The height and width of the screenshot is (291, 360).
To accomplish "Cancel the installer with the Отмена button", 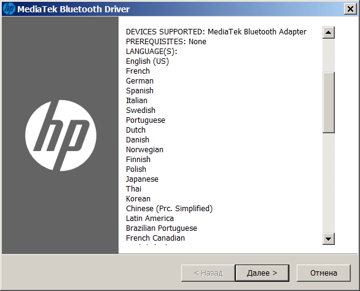I will [324, 273].
